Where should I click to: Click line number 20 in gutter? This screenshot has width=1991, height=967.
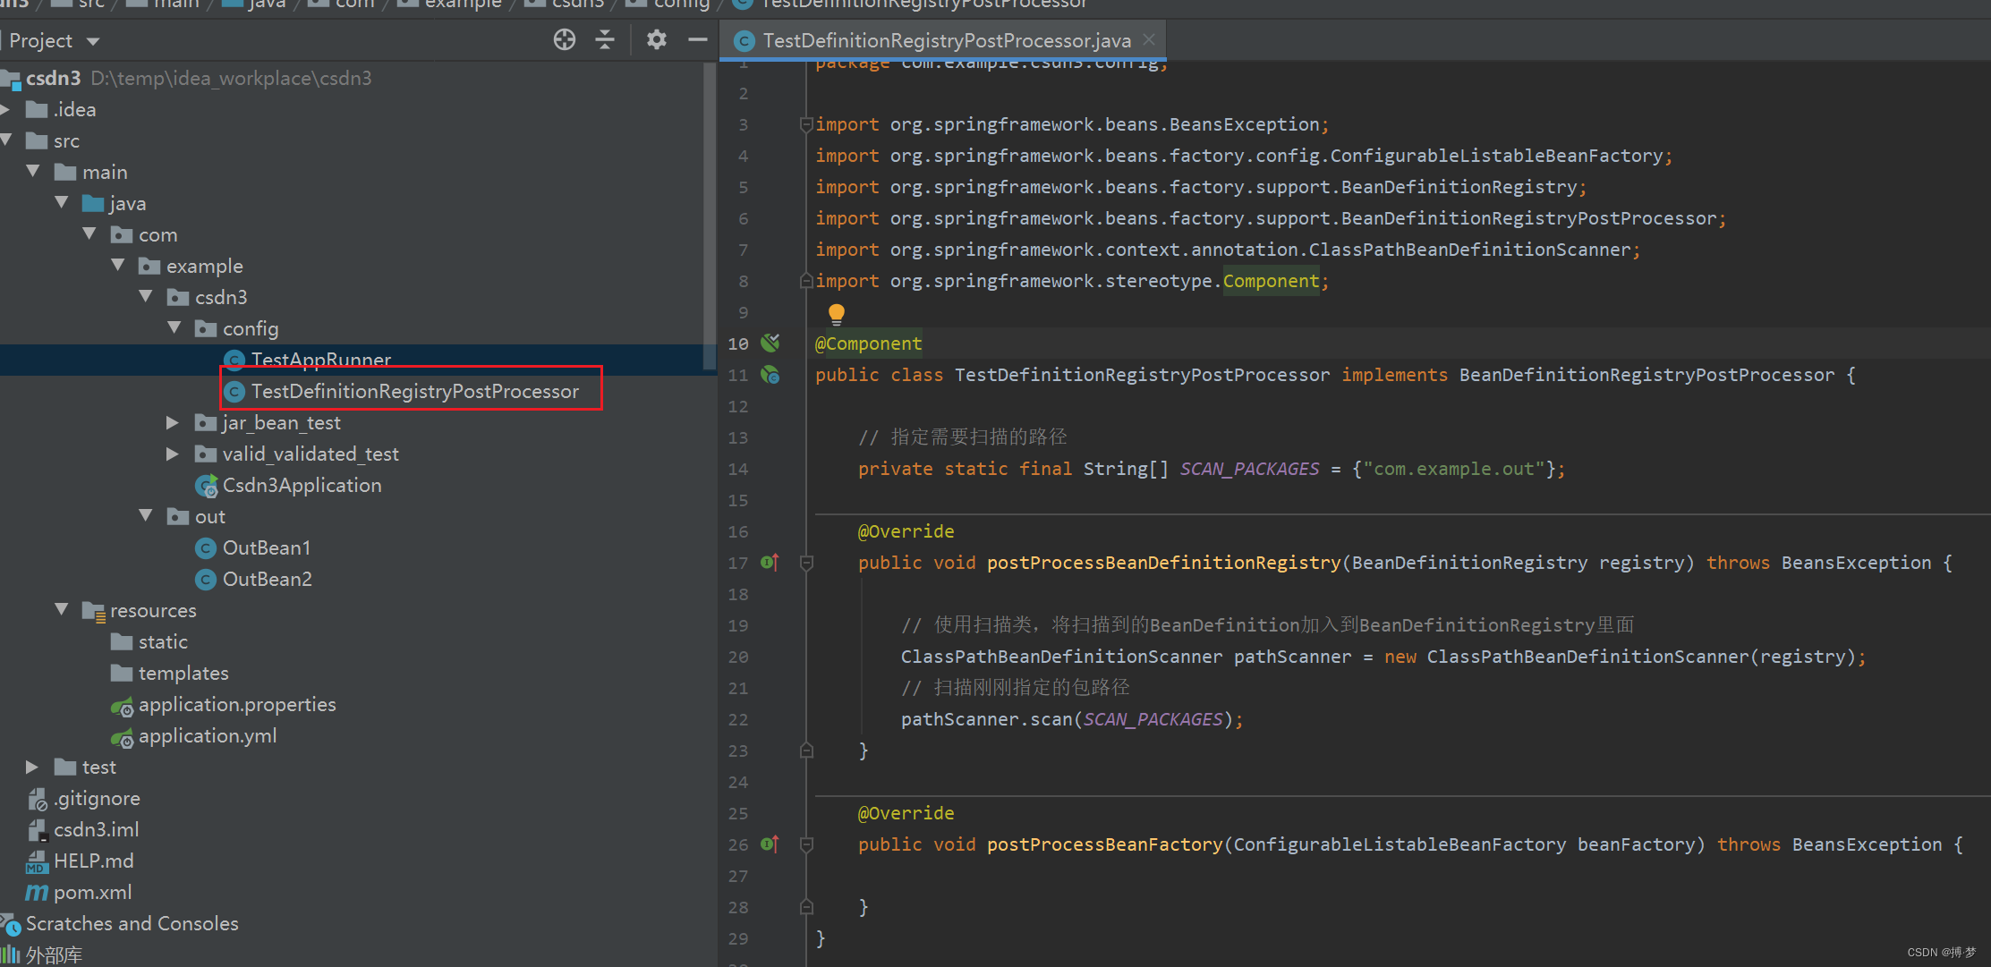(738, 657)
